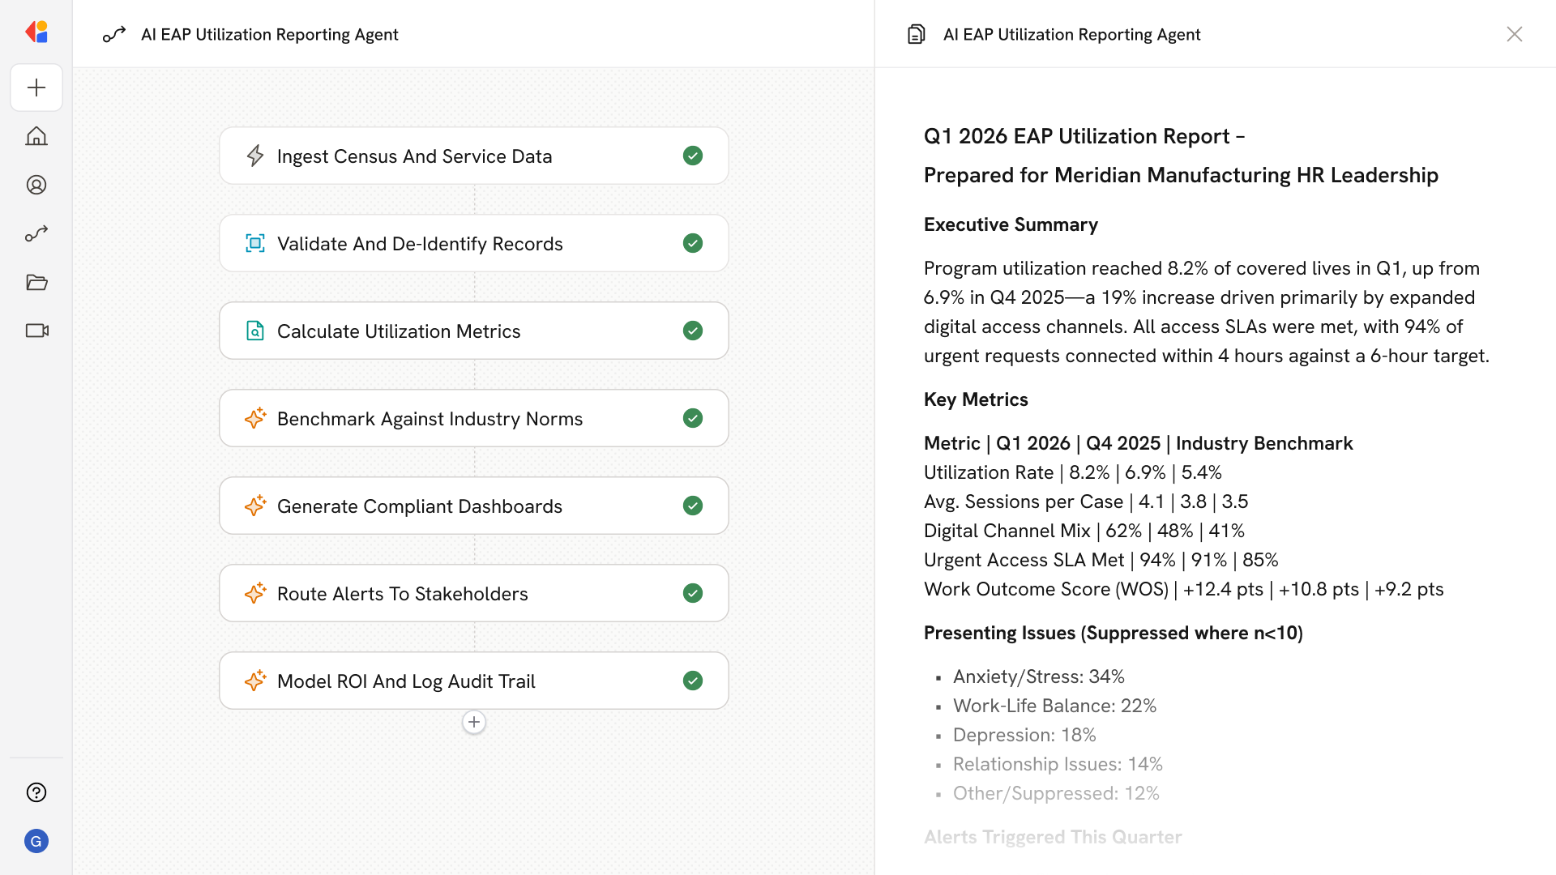Screen dimensions: 1556x875
Task: Click green check on Calculate Utilization Metrics
Action: 692,331
